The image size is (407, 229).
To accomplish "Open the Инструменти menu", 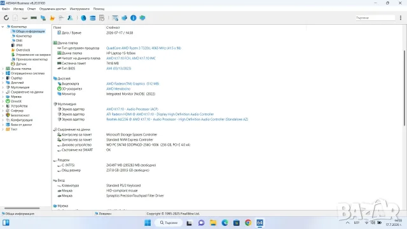I will (79, 9).
